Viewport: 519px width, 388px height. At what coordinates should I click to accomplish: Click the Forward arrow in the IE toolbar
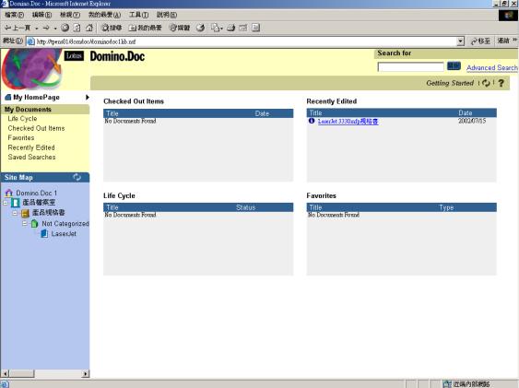pos(46,29)
